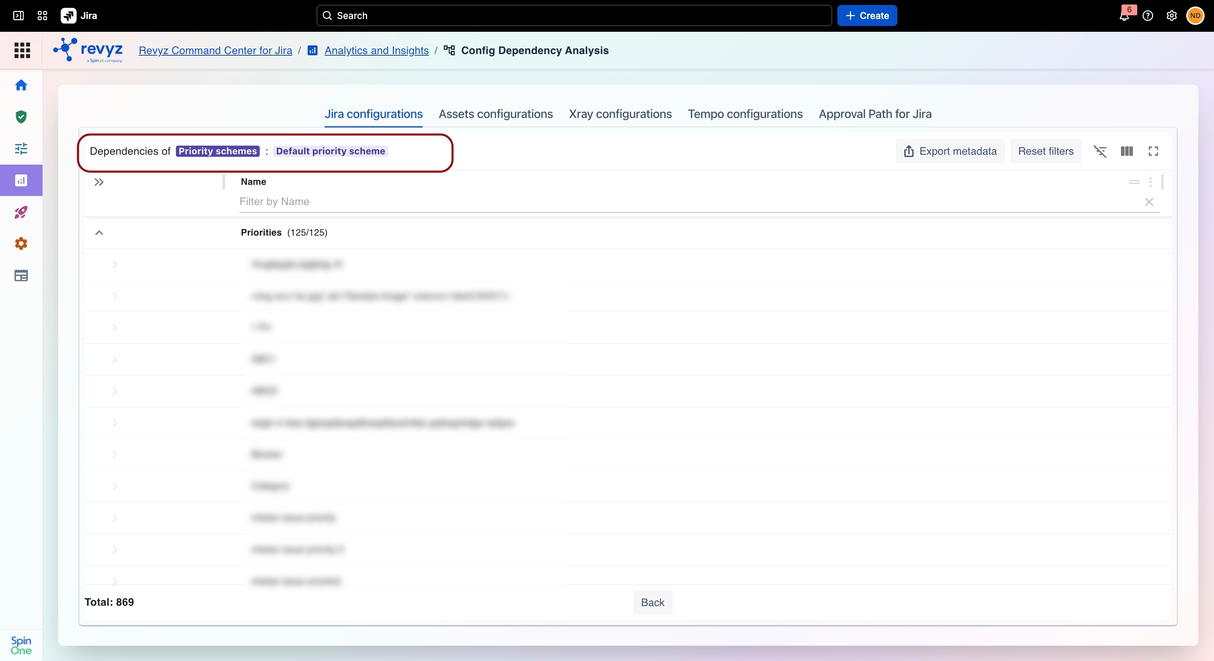The image size is (1214, 661).
Task: Click the Default priority scheme tag
Action: (x=330, y=151)
